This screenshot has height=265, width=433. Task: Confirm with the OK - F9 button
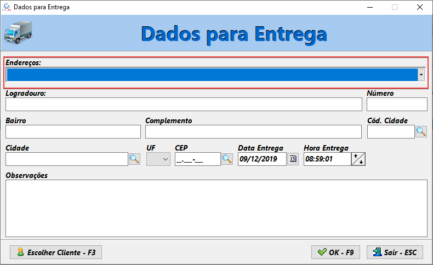coord(335,252)
